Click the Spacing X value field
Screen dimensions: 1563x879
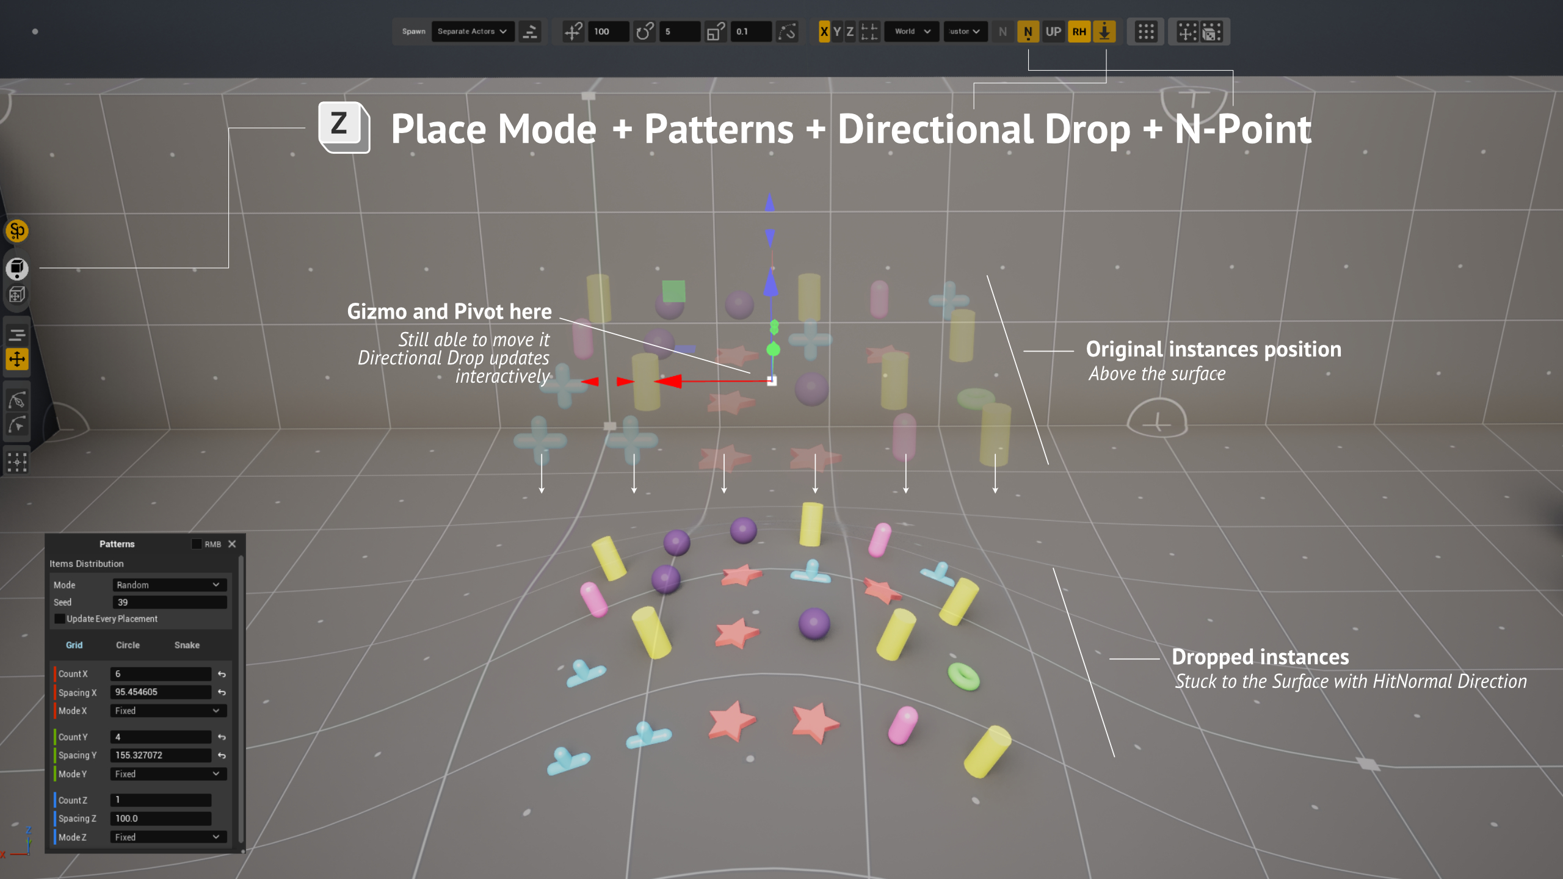pyautogui.click(x=161, y=692)
